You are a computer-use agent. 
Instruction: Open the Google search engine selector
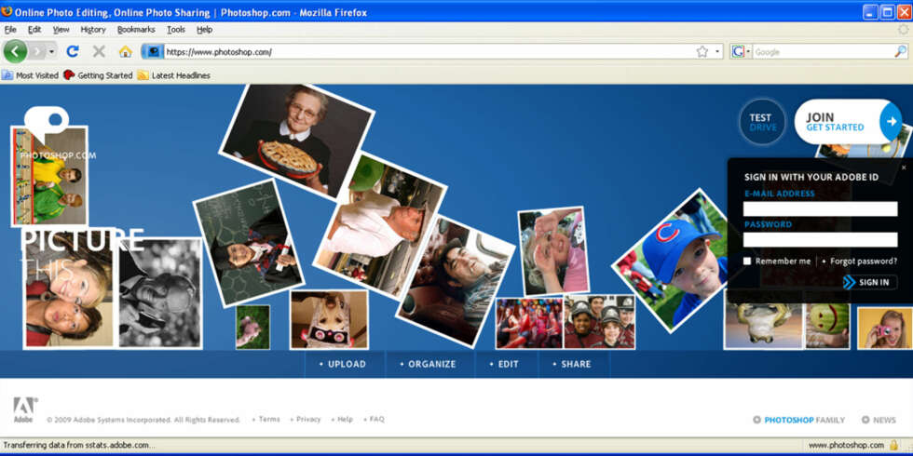pyautogui.click(x=742, y=52)
